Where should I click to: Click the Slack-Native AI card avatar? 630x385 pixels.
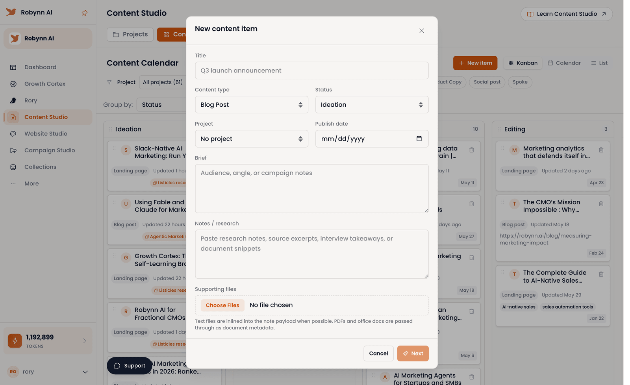[126, 150]
